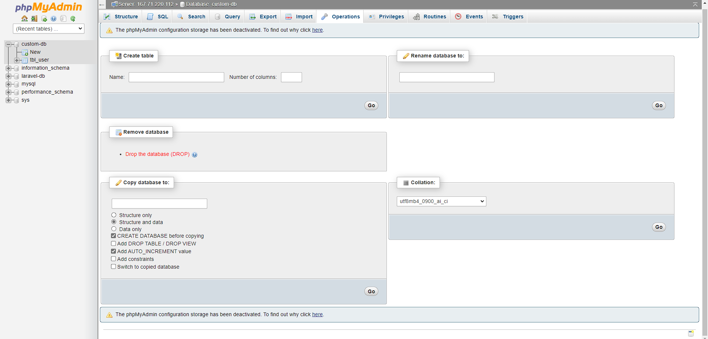Click the Copy database to input field
The height and width of the screenshot is (339, 708).
159,203
